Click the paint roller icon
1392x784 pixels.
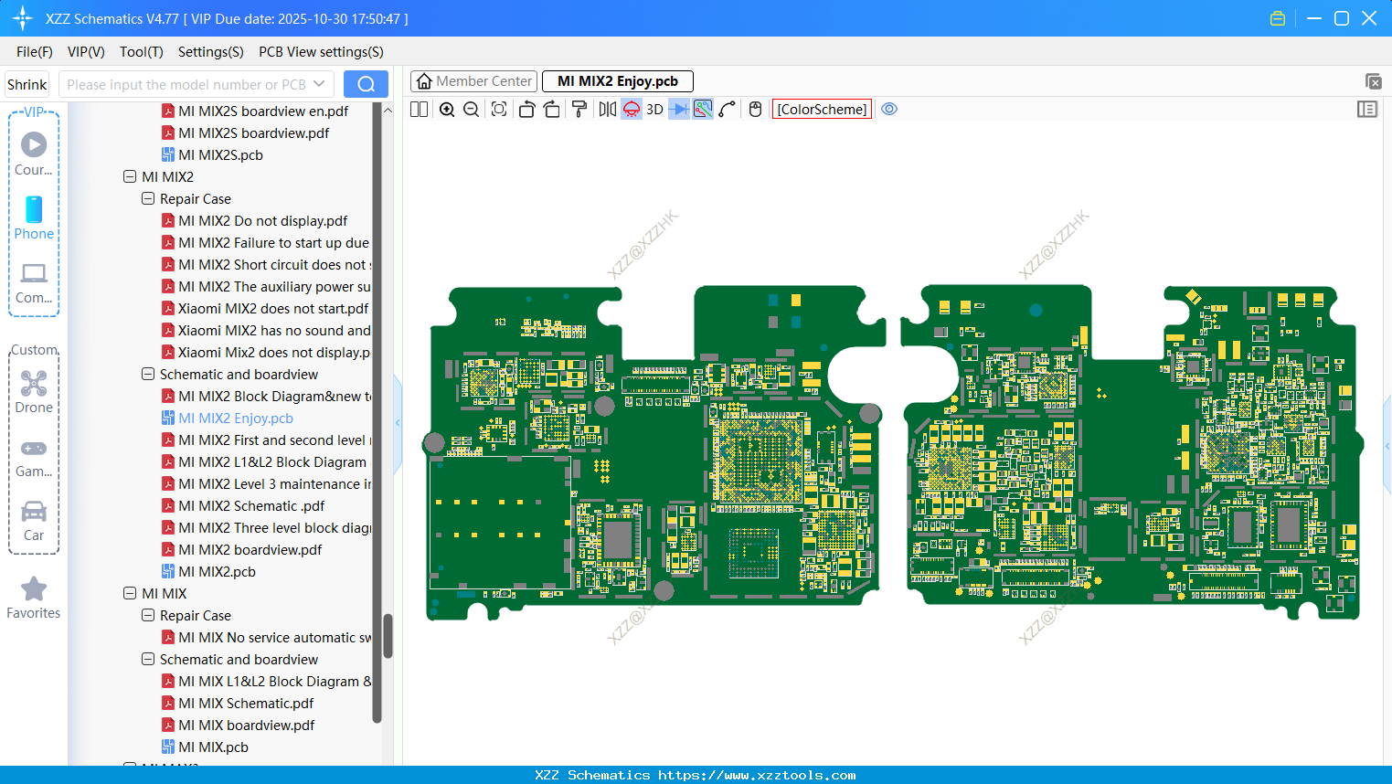(579, 110)
